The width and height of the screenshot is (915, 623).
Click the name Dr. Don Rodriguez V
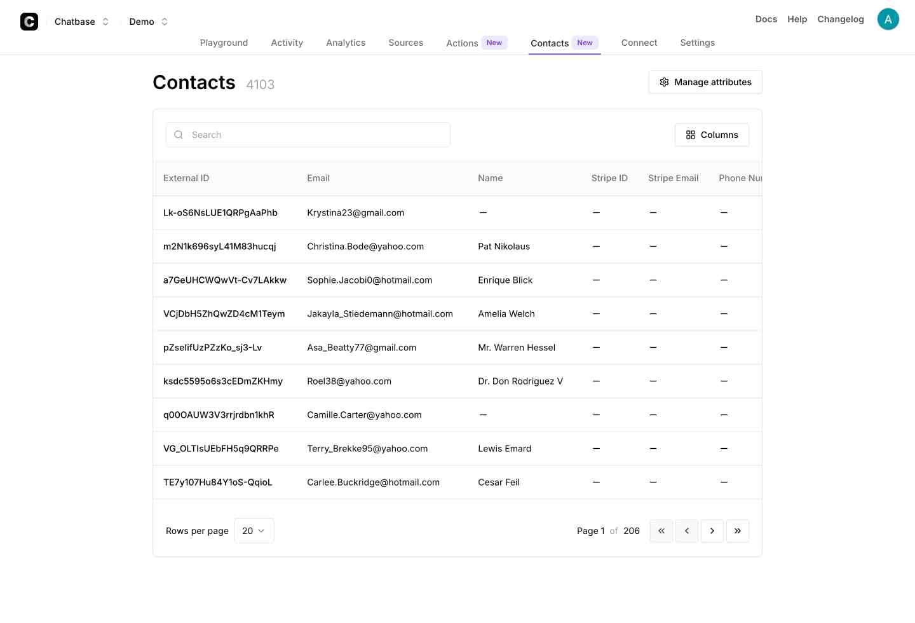[520, 381]
